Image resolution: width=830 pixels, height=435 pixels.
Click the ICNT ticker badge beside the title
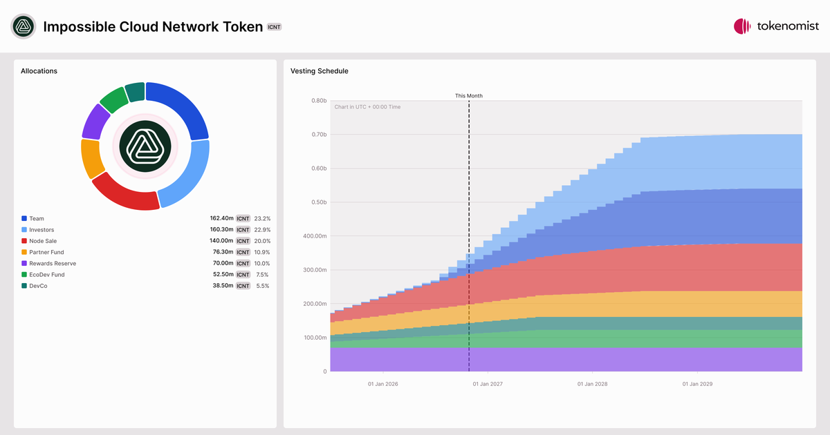pos(274,27)
